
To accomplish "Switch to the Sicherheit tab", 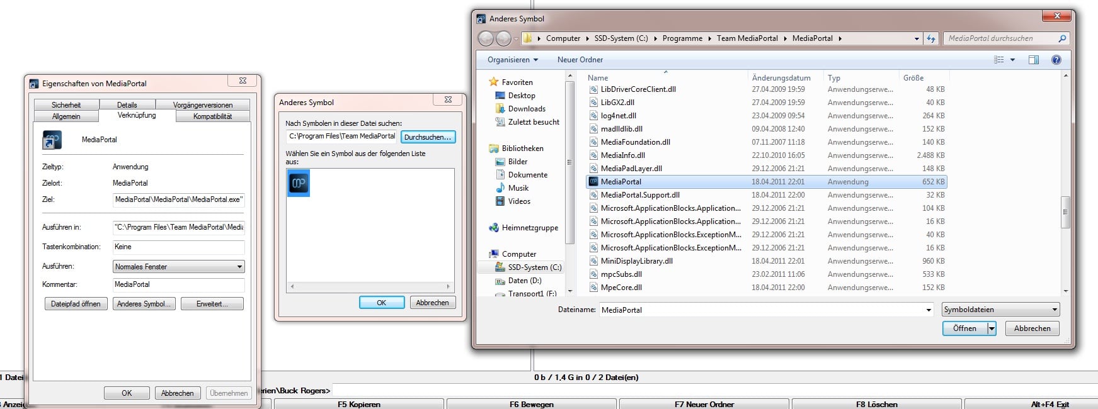I will 66,105.
